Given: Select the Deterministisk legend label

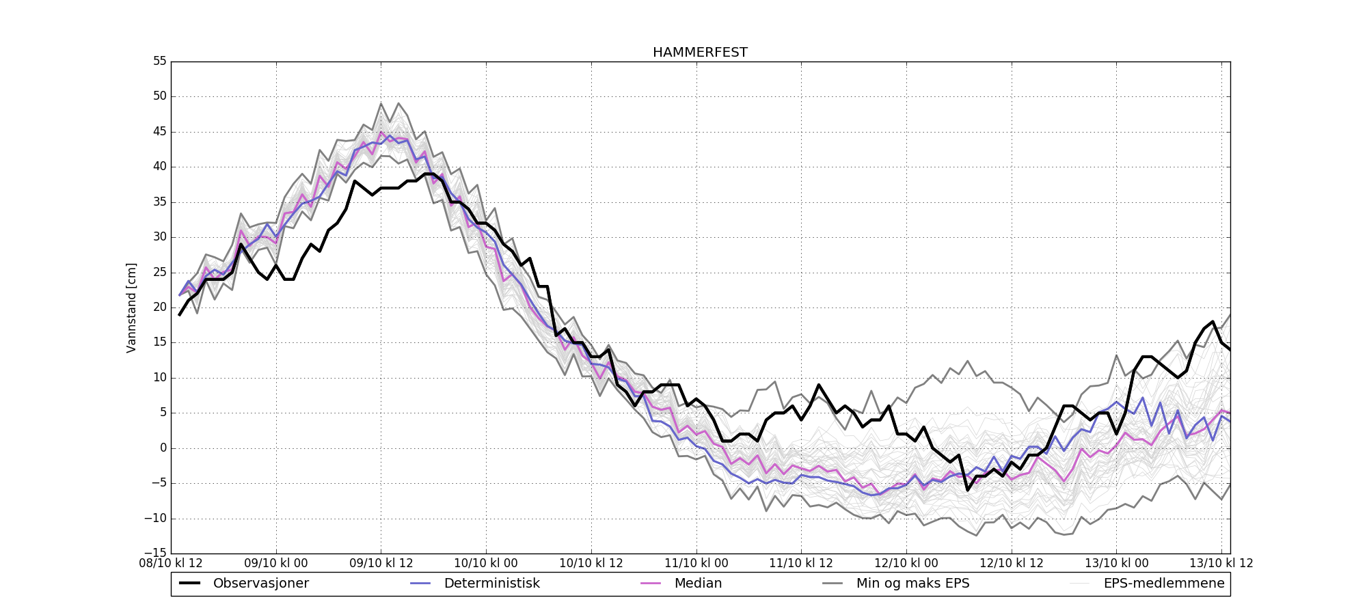Looking at the screenshot, I should click(x=491, y=584).
